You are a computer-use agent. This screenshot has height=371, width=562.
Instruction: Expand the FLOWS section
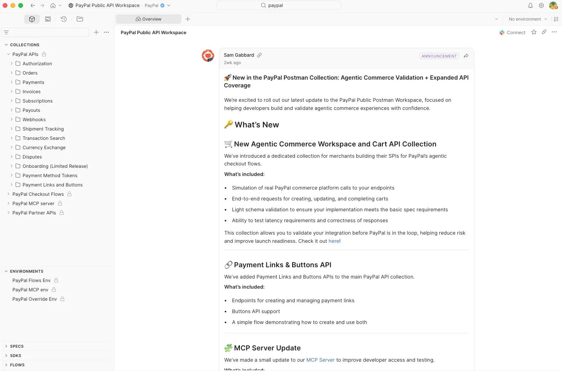[6, 365]
